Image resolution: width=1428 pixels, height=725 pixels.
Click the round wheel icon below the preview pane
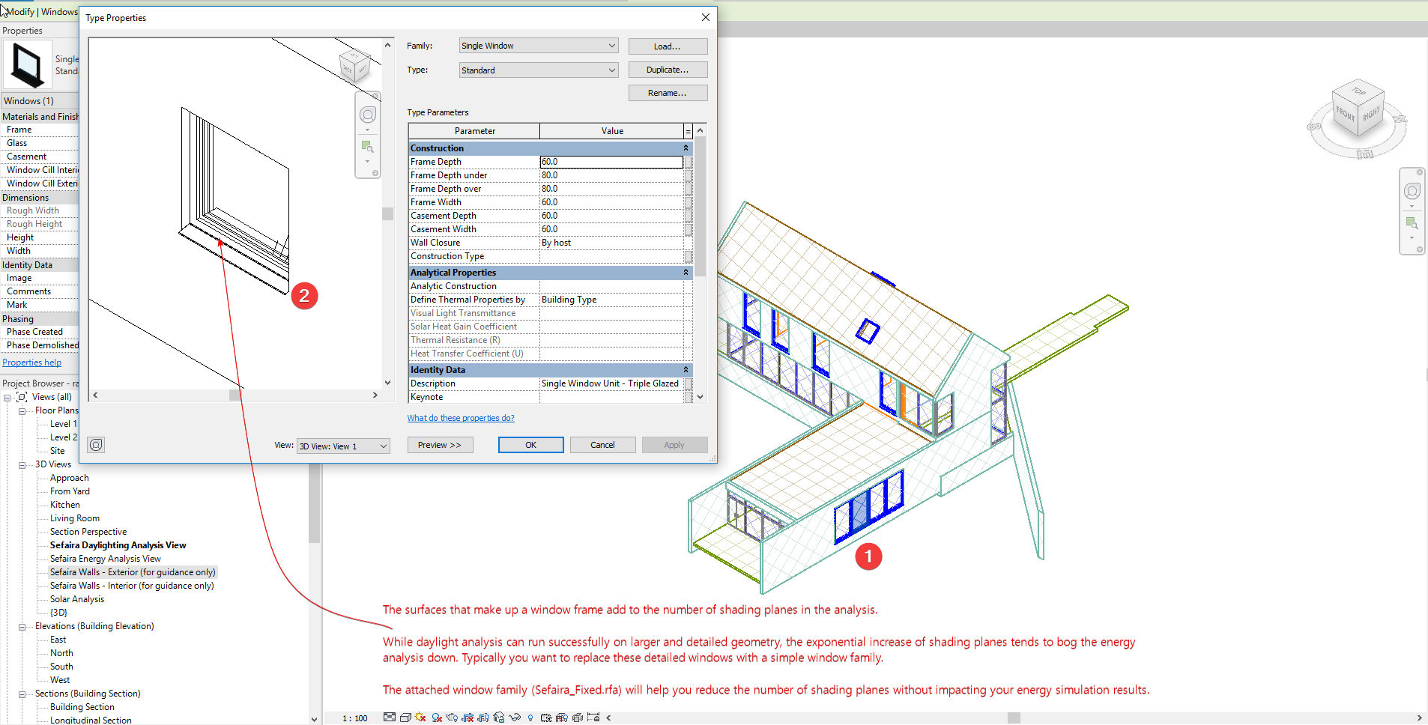(96, 445)
